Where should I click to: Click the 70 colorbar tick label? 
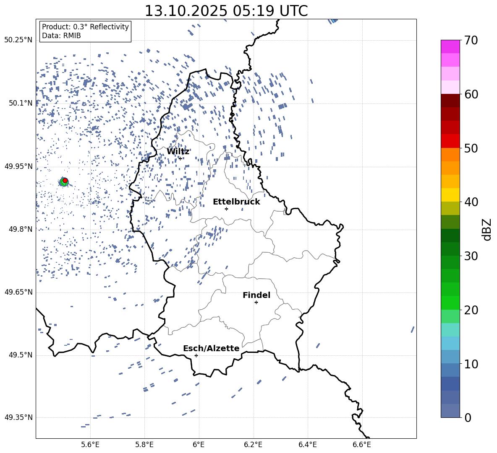tap(471, 41)
